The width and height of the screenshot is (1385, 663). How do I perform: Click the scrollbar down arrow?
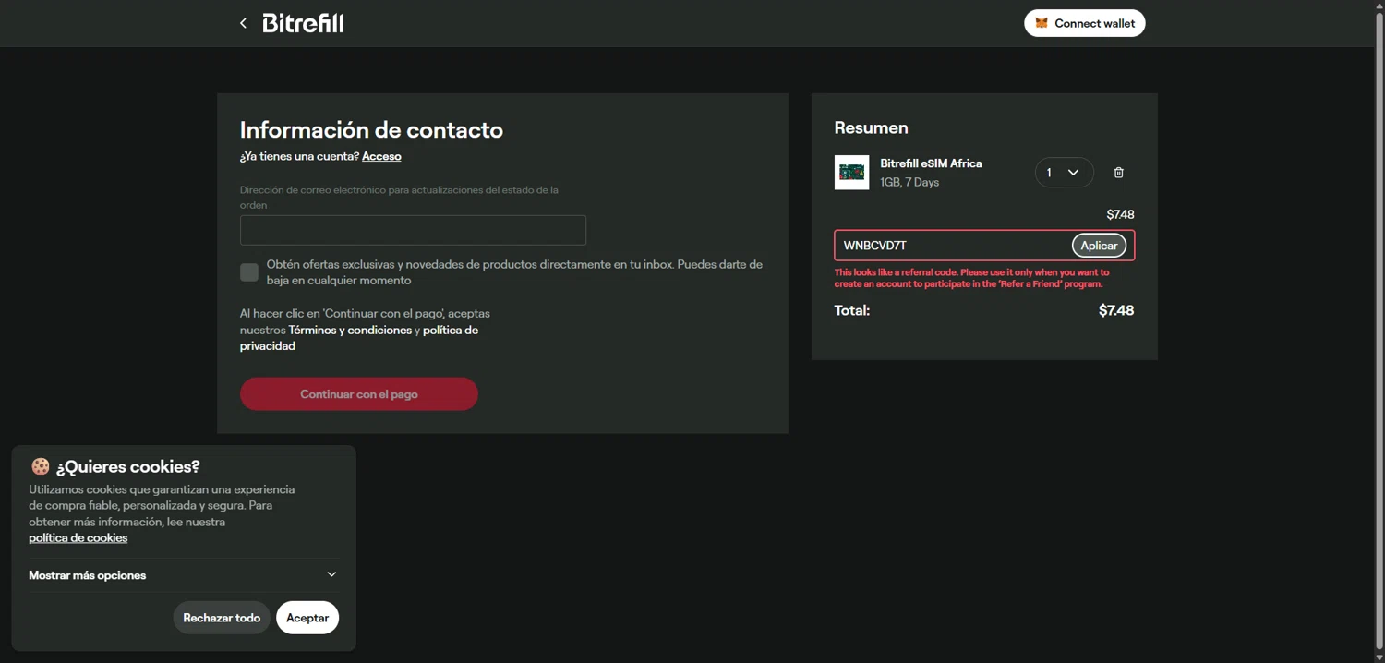[1379, 657]
